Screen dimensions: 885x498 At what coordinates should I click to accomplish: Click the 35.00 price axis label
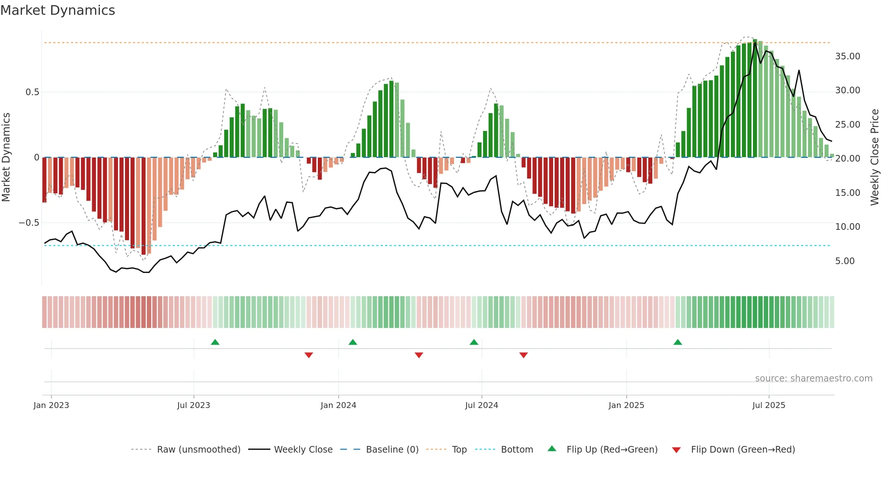(x=848, y=56)
